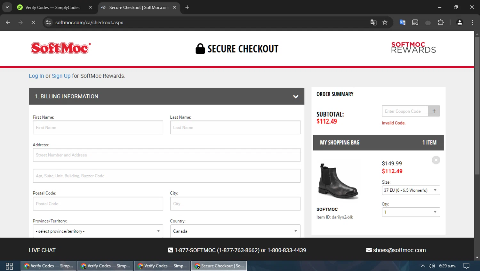Viewport: 480px width, 271px height.
Task: Click the phone icon in the footer
Action: [171, 250]
